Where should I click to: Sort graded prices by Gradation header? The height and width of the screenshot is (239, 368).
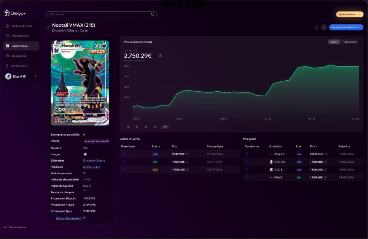pos(276,147)
